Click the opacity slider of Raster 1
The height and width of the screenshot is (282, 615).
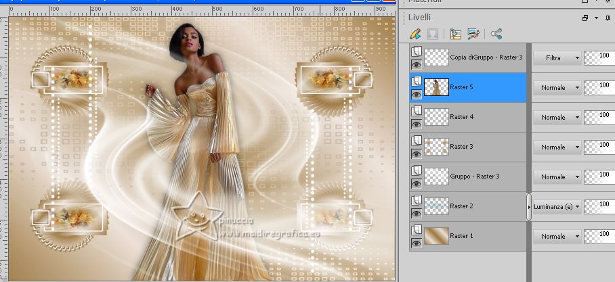[599, 237]
